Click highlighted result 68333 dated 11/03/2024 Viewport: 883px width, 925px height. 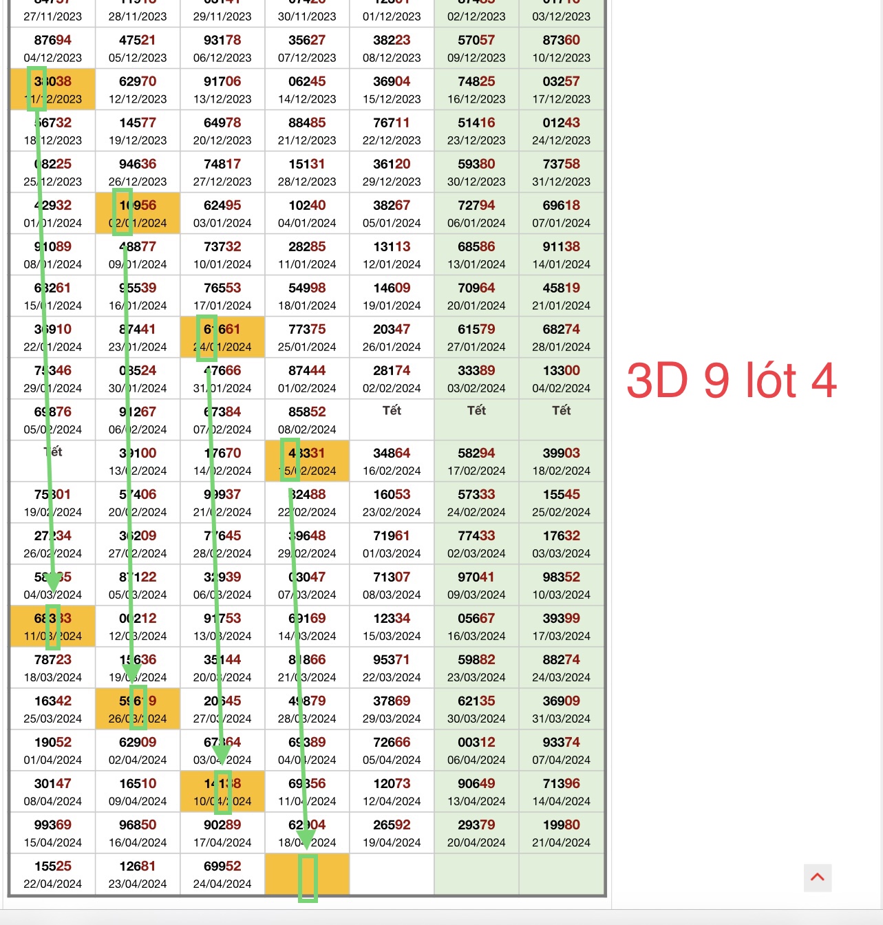tap(52, 626)
